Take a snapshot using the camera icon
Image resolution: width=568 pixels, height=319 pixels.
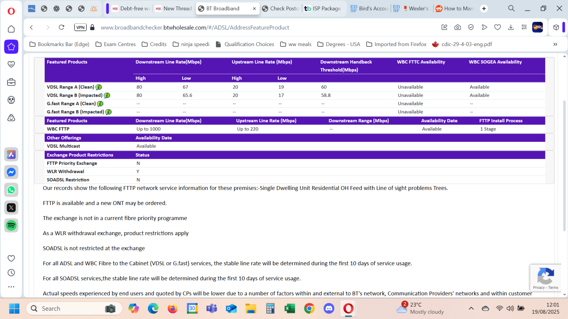click(x=458, y=27)
